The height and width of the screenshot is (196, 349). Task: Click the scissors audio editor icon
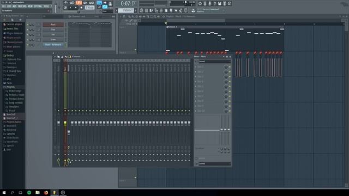(205, 3)
